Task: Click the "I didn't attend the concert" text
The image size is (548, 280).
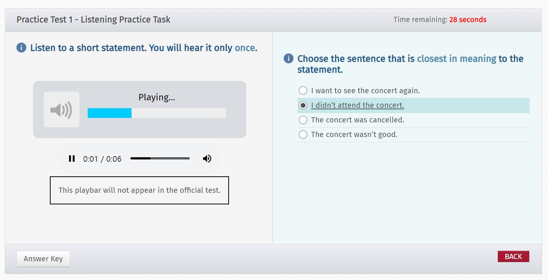Action: coord(358,106)
